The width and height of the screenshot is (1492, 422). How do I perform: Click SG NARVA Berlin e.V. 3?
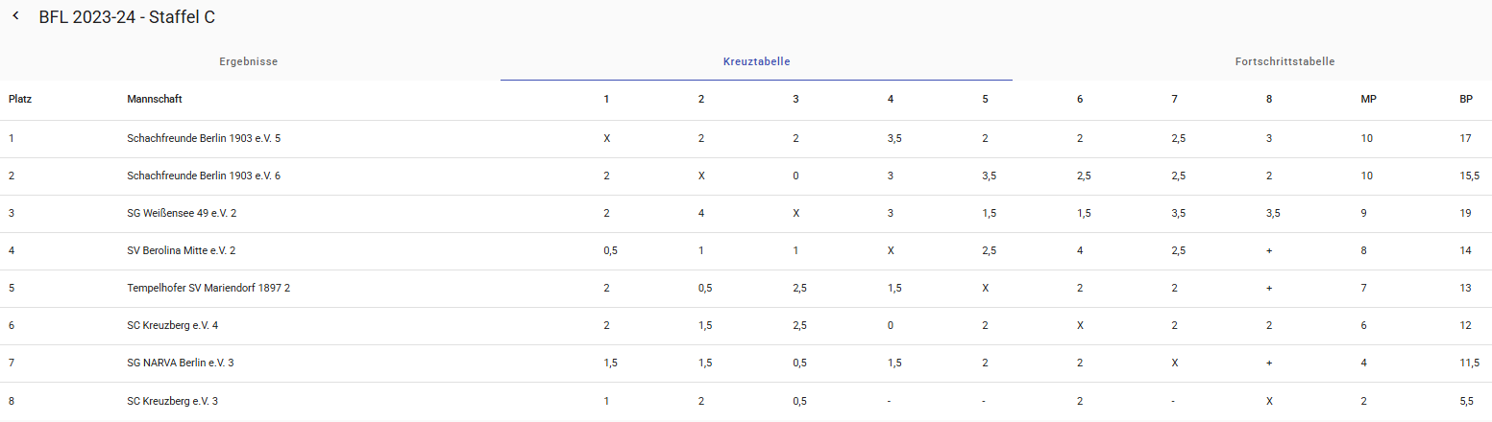pos(180,363)
